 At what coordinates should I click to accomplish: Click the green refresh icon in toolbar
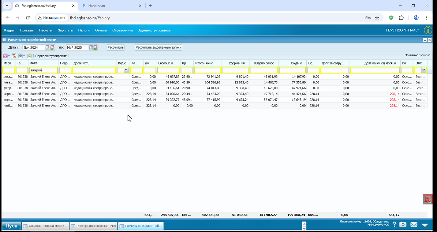(x=29, y=56)
